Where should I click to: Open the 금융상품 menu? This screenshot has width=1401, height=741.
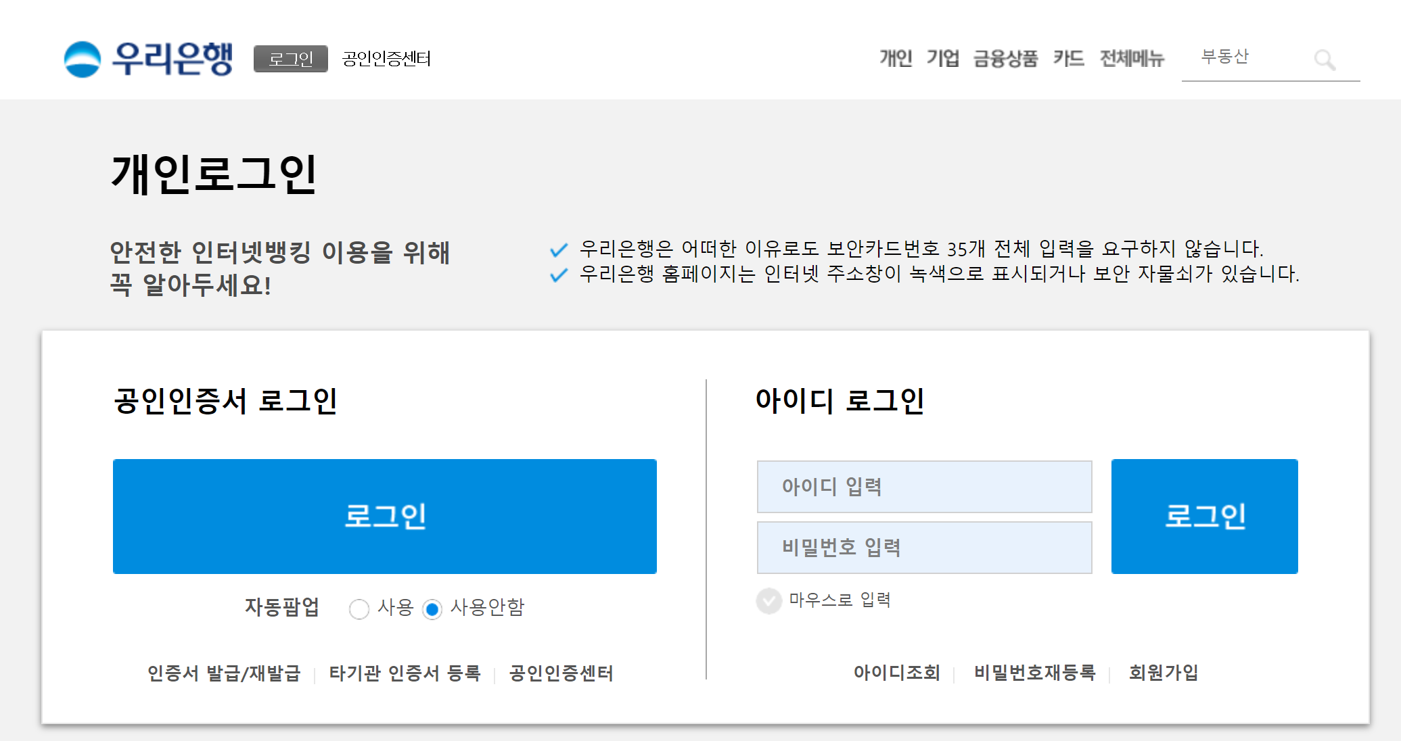pos(1005,59)
